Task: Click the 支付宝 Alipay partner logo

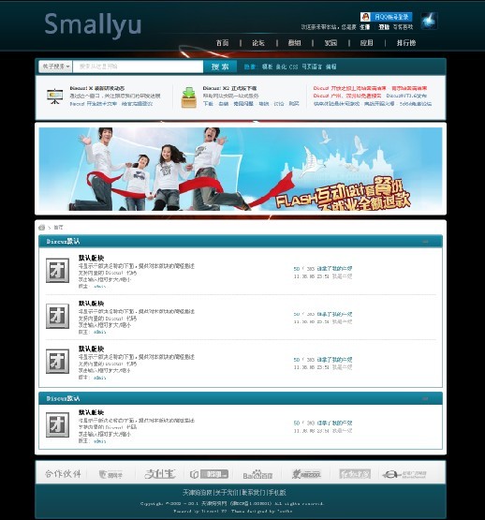Action: click(x=160, y=473)
